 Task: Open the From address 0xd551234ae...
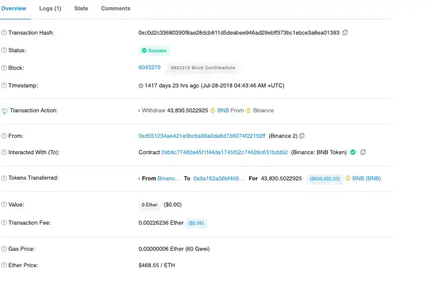click(x=202, y=136)
